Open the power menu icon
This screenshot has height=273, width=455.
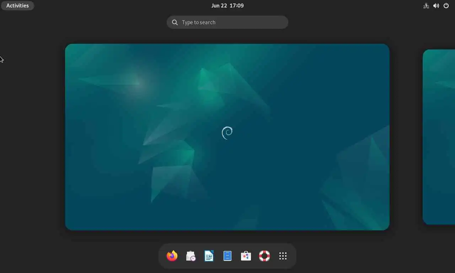click(x=446, y=6)
